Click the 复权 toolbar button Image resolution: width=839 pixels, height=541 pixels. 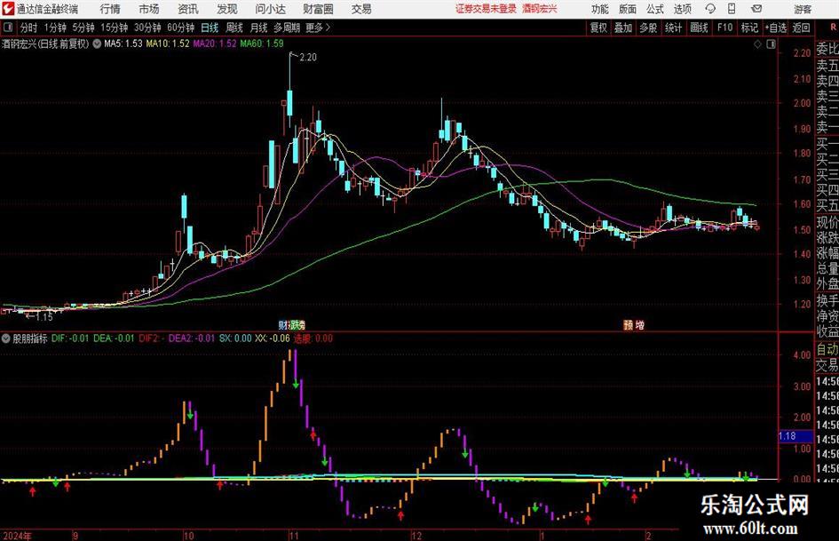coord(598,28)
